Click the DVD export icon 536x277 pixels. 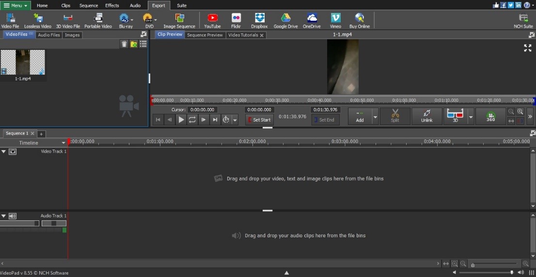[x=148, y=21]
